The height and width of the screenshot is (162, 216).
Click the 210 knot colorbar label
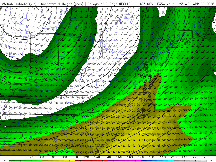tap(185, 157)
